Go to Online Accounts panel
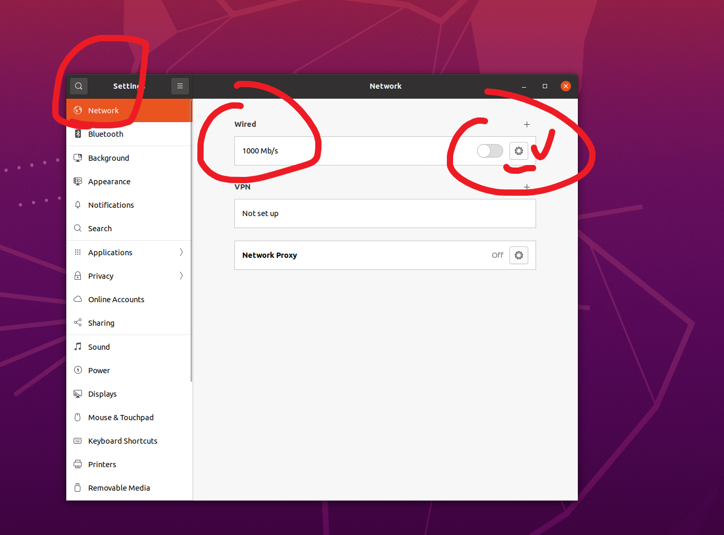The width and height of the screenshot is (724, 535). pos(129,300)
